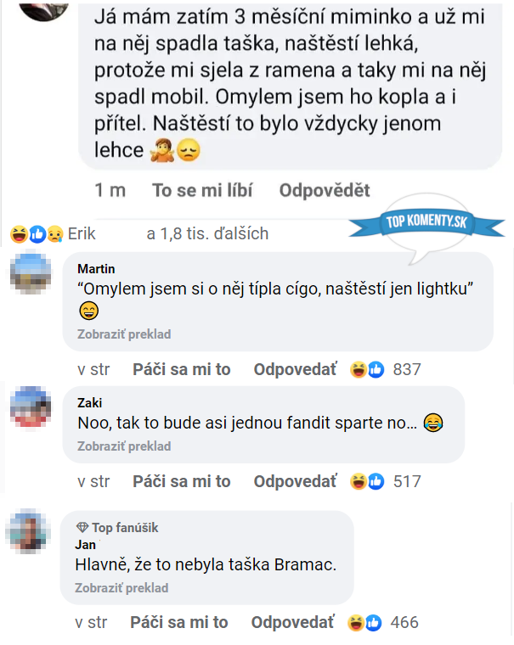Screen dimensions: 514x645
Task: View the 'a 1,8 tis. ďalších' reactions list
Action: [207, 233]
